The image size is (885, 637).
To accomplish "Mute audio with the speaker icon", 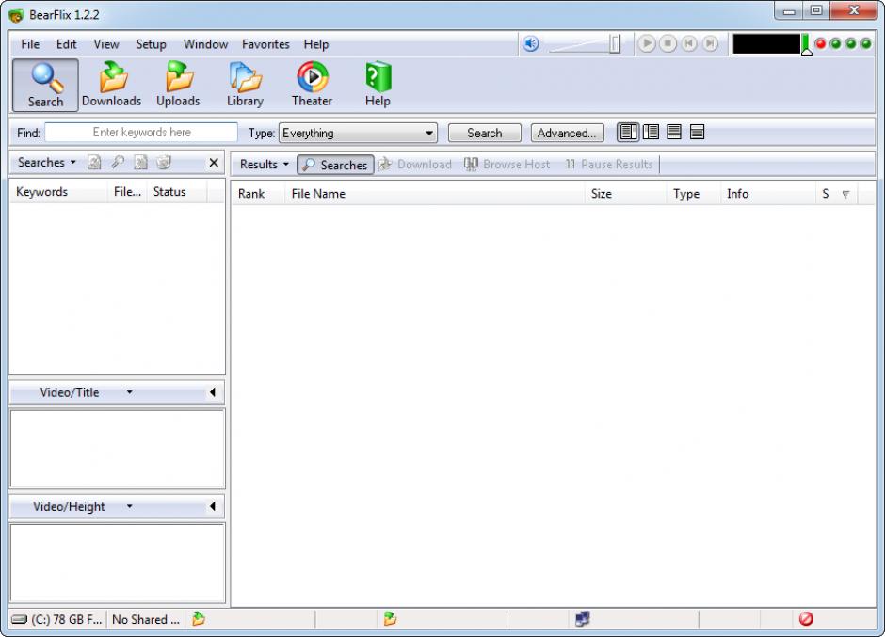I will click(531, 43).
